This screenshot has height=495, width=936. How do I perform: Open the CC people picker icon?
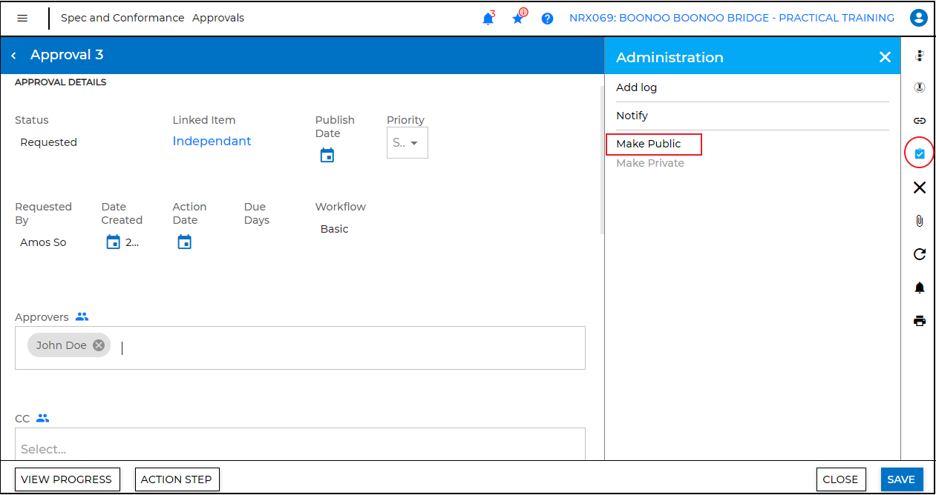42,418
